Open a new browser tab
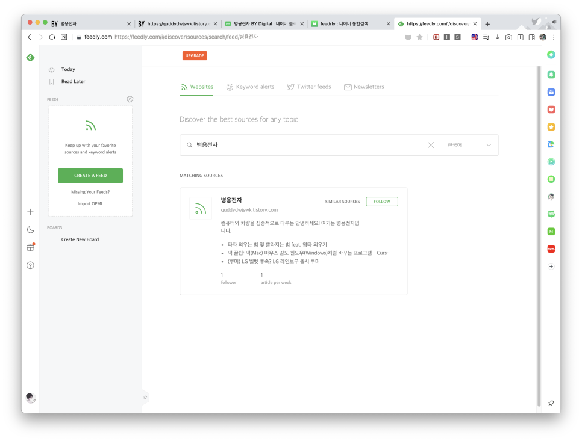 [x=487, y=24]
